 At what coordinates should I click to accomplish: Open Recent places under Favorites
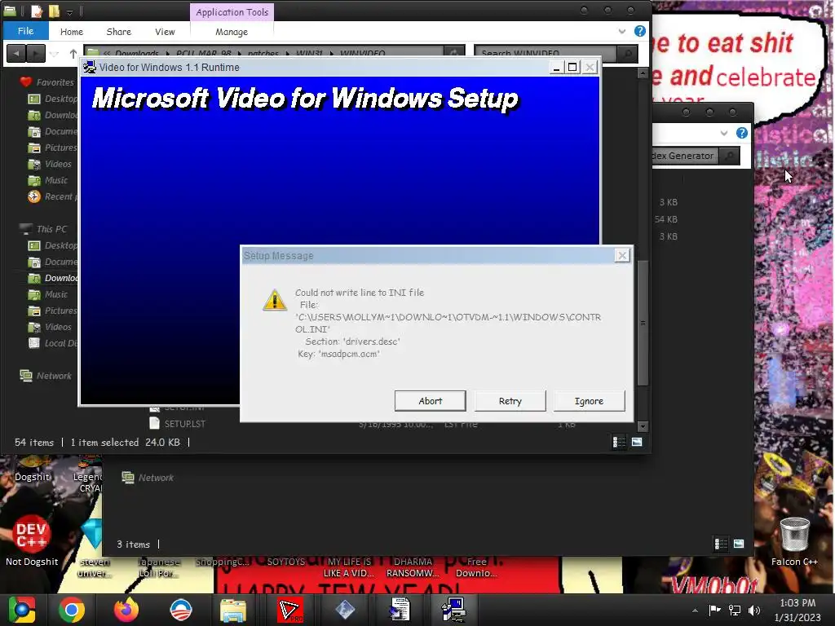53,196
